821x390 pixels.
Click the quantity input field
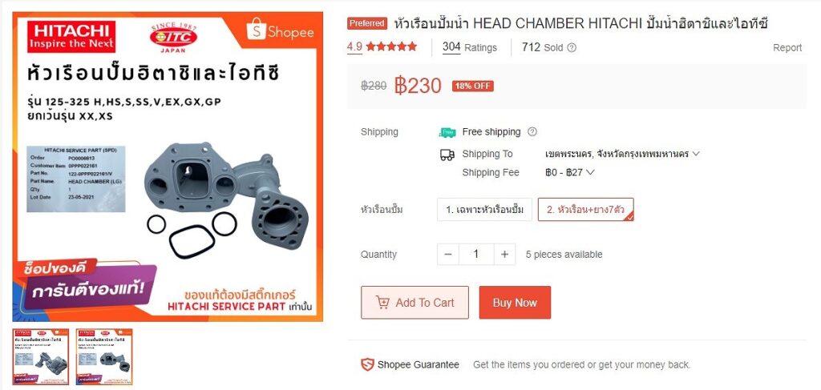[x=476, y=254]
